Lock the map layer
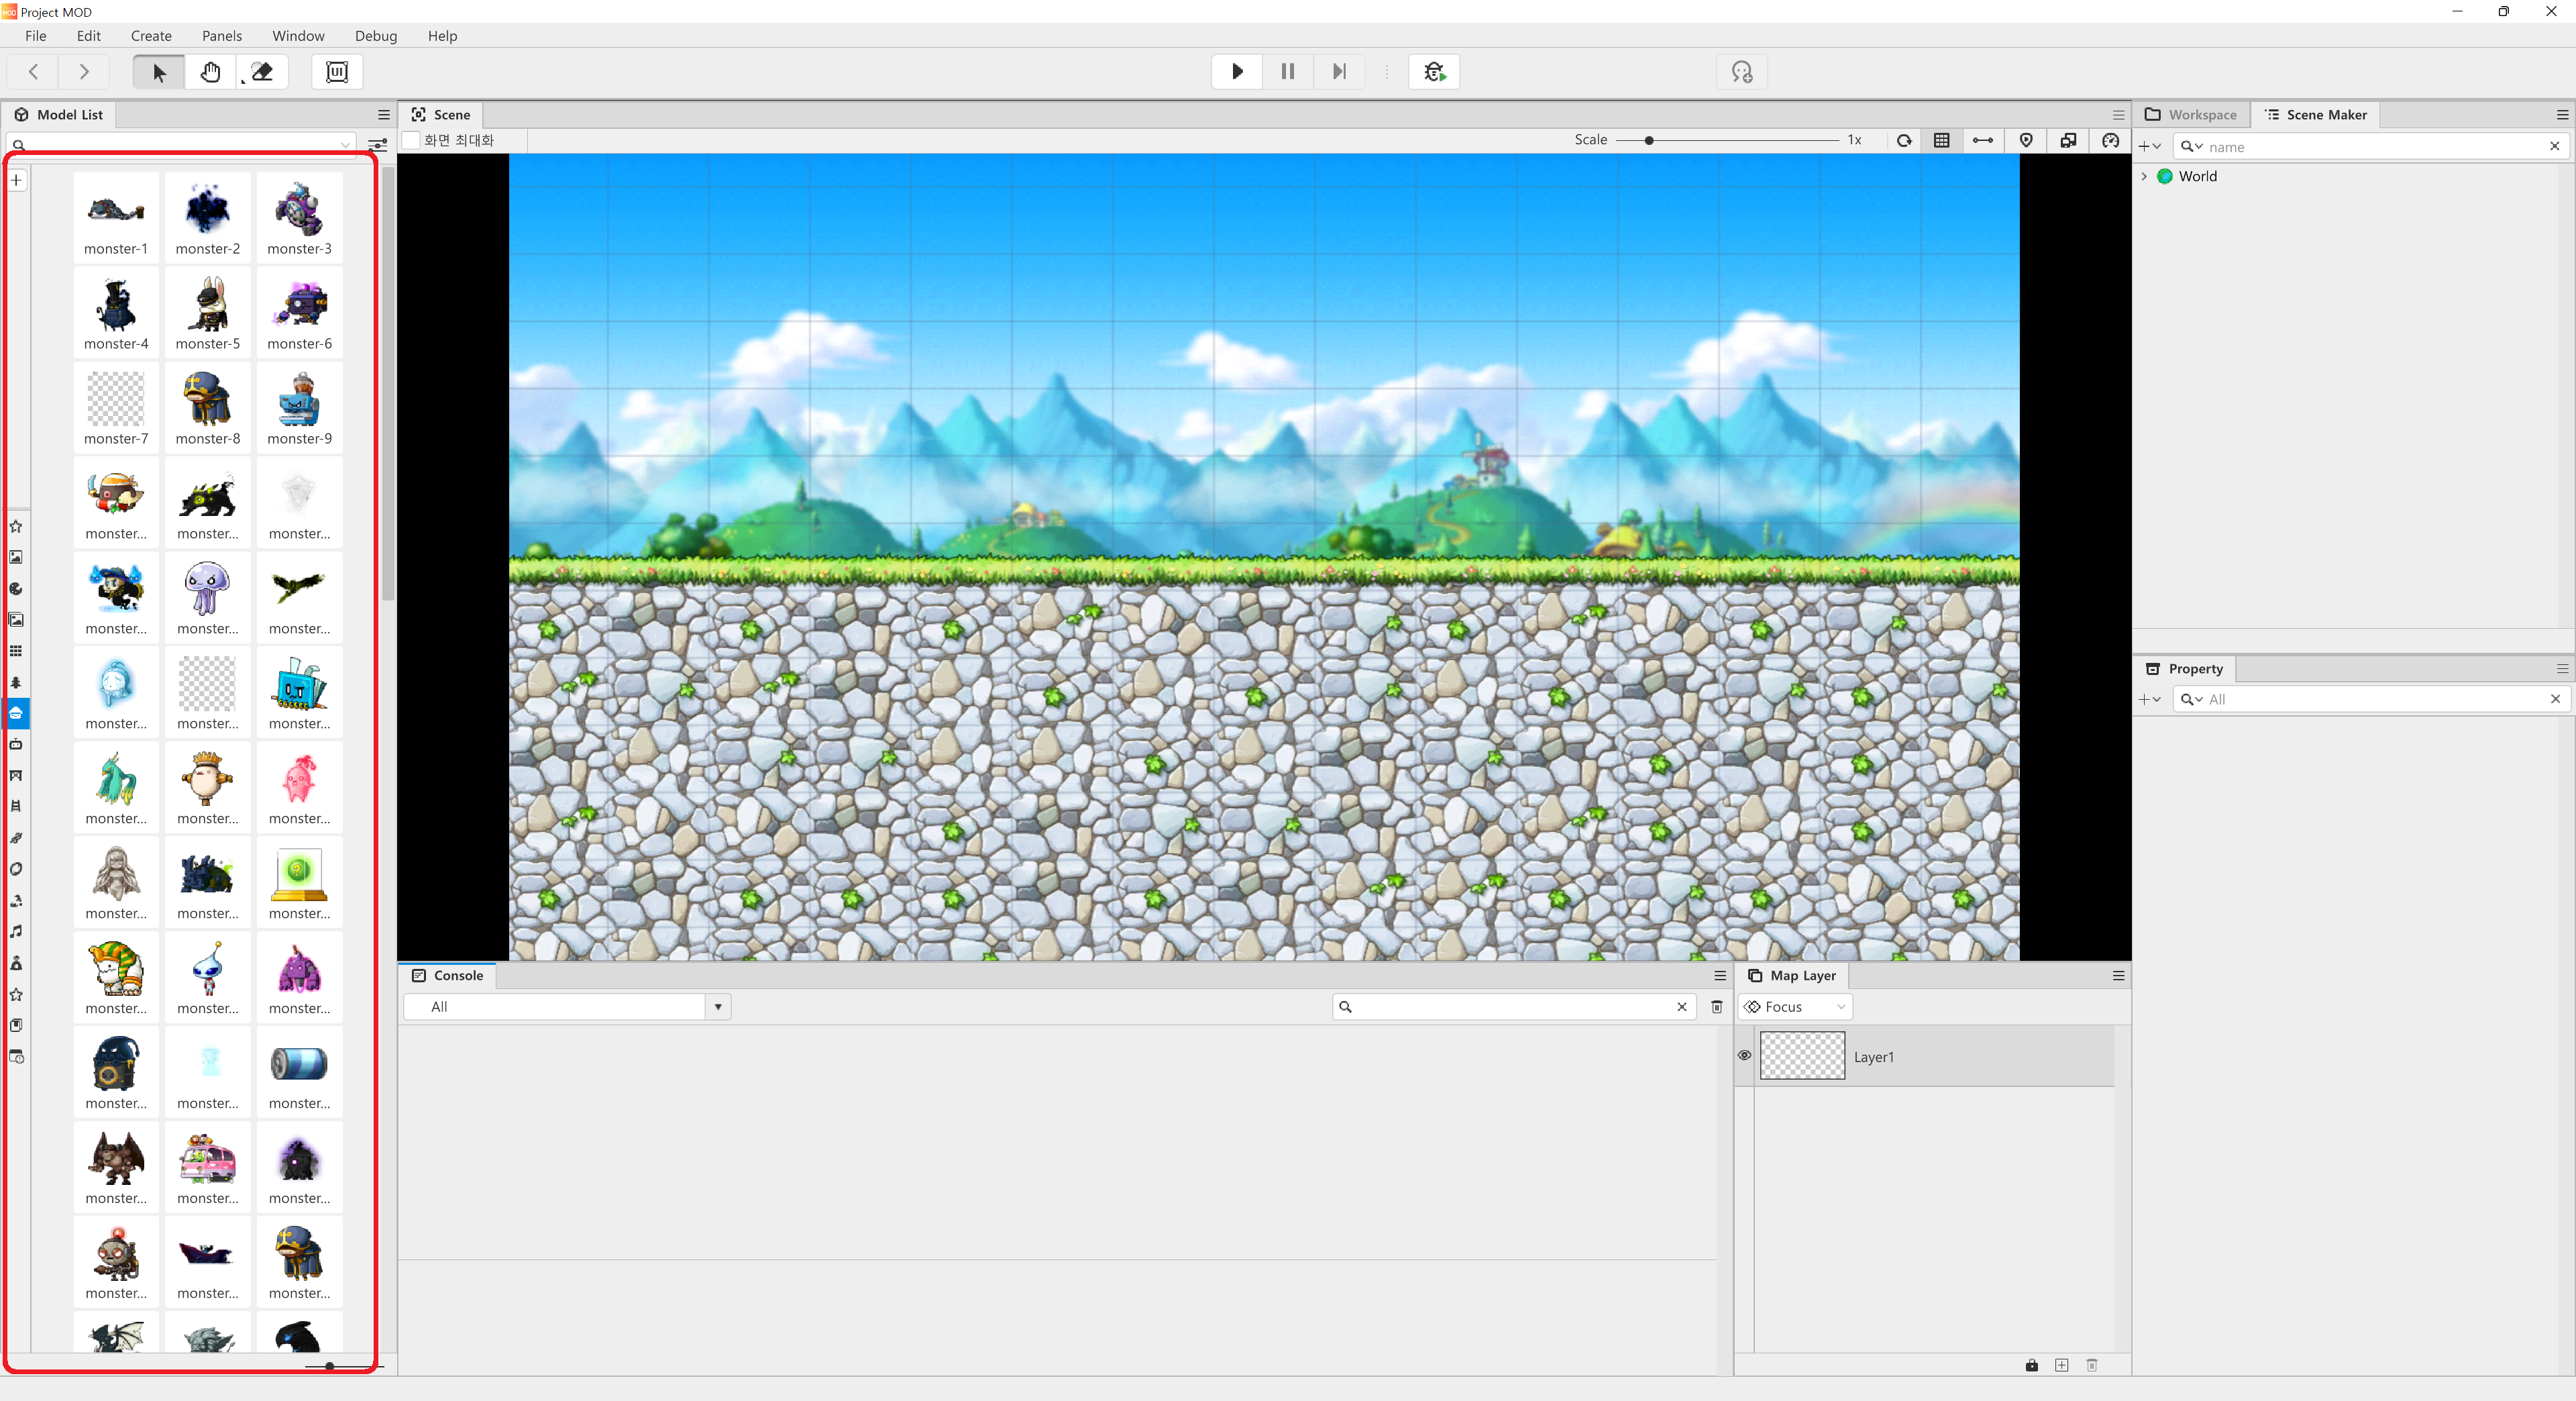 coord(2031,1365)
